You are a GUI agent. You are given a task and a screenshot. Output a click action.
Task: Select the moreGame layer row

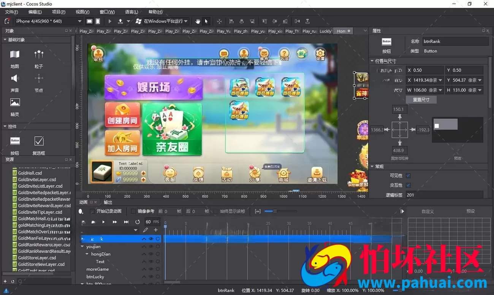[x=121, y=269]
